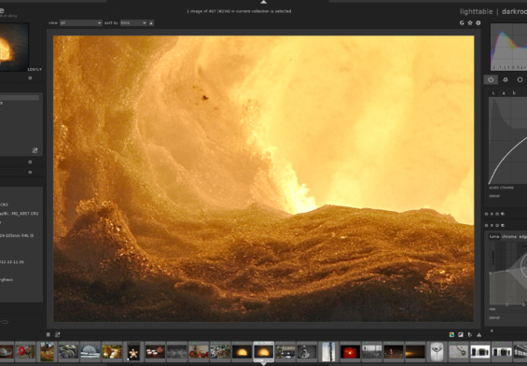Switch to the luma tab in equalizer
The height and width of the screenshot is (366, 527).
[x=494, y=237]
